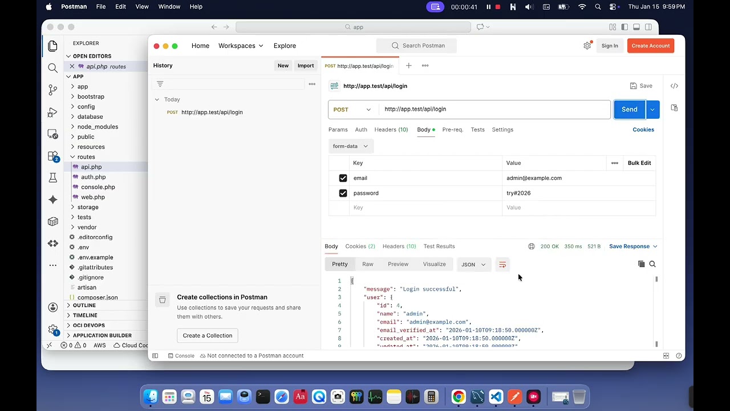The image size is (730, 411).
Task: Click the Import button in History
Action: tap(306, 66)
